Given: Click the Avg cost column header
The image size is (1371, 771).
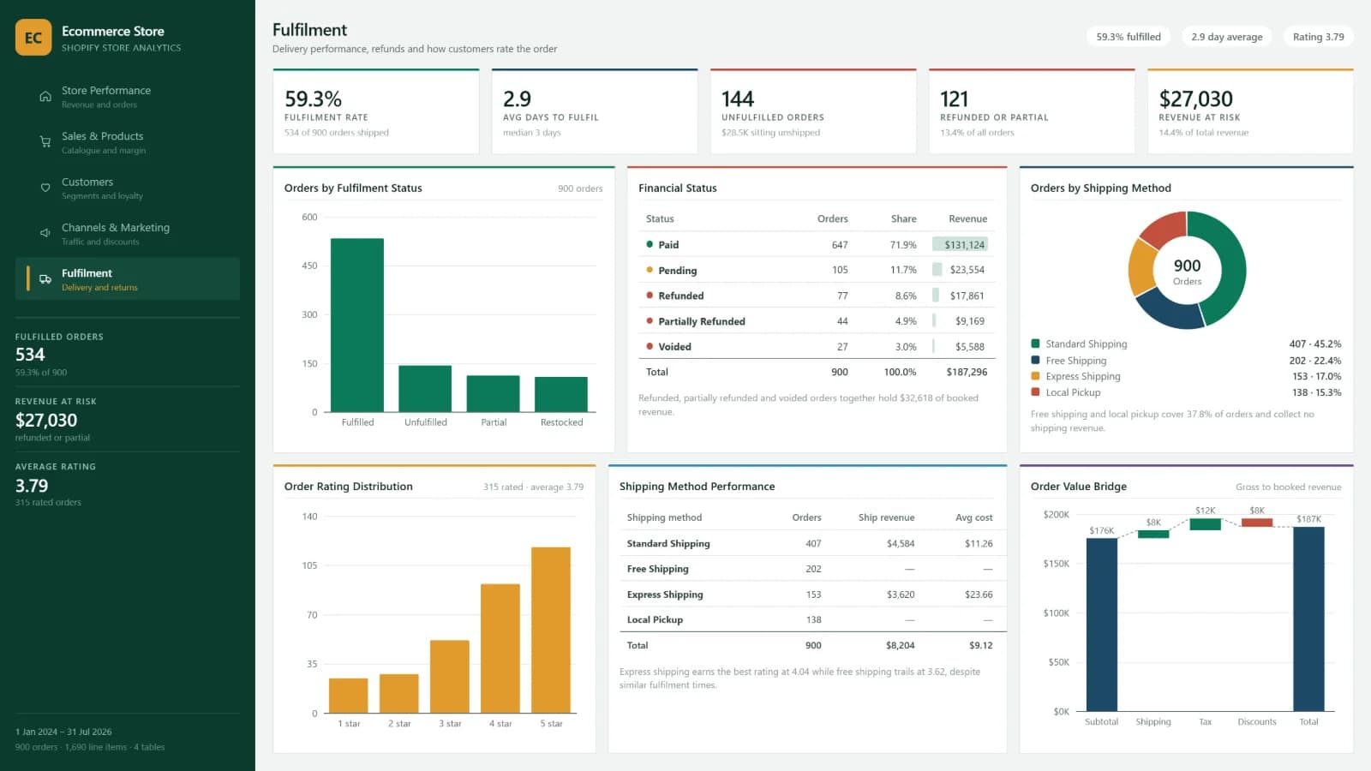Looking at the screenshot, I should click(x=973, y=517).
